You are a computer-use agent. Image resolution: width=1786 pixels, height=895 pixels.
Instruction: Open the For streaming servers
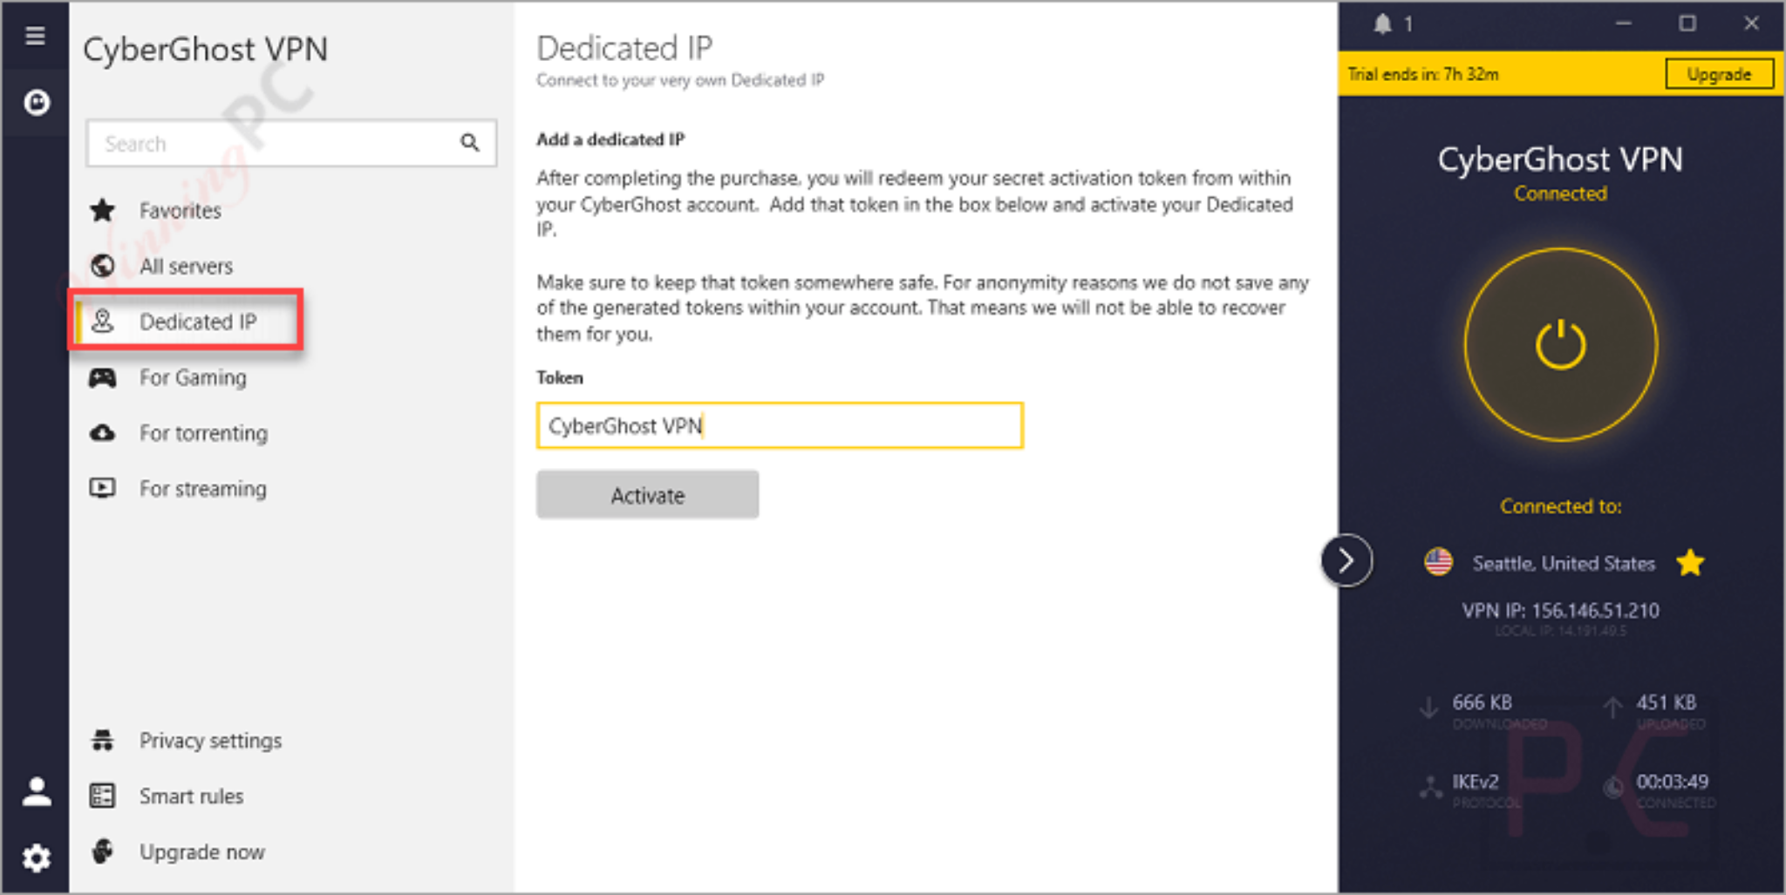point(202,489)
